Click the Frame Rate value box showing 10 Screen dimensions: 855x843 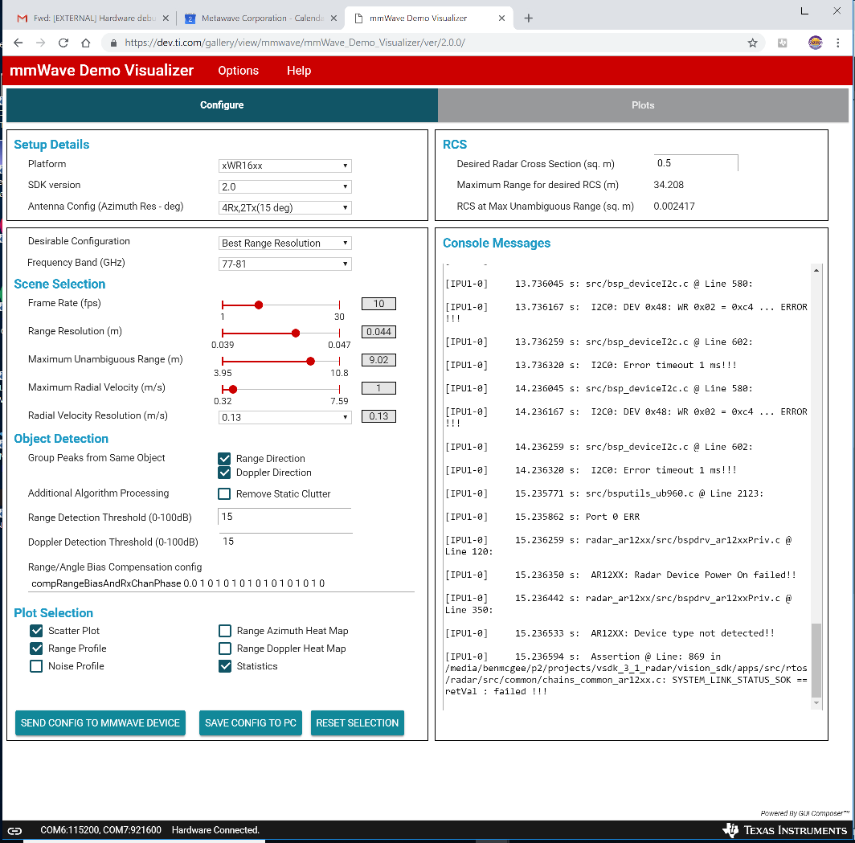tap(378, 304)
